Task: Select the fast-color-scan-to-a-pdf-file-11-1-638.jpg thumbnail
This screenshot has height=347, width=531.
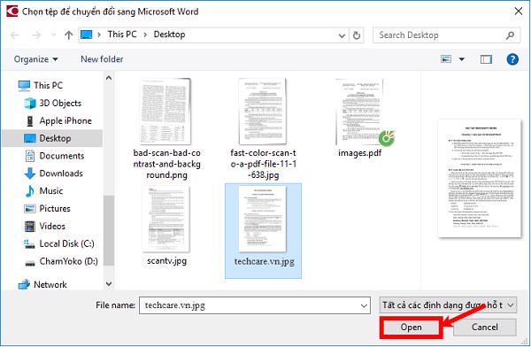Action: point(263,112)
